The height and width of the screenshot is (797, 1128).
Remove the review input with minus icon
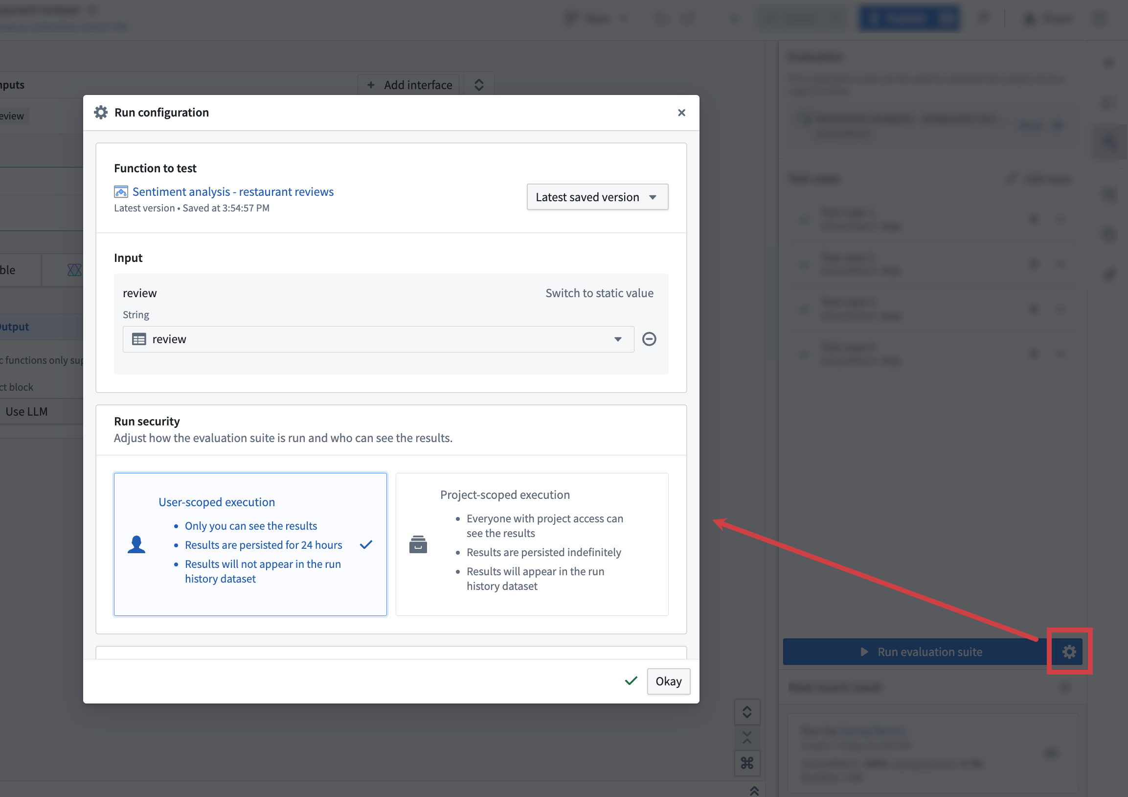649,339
